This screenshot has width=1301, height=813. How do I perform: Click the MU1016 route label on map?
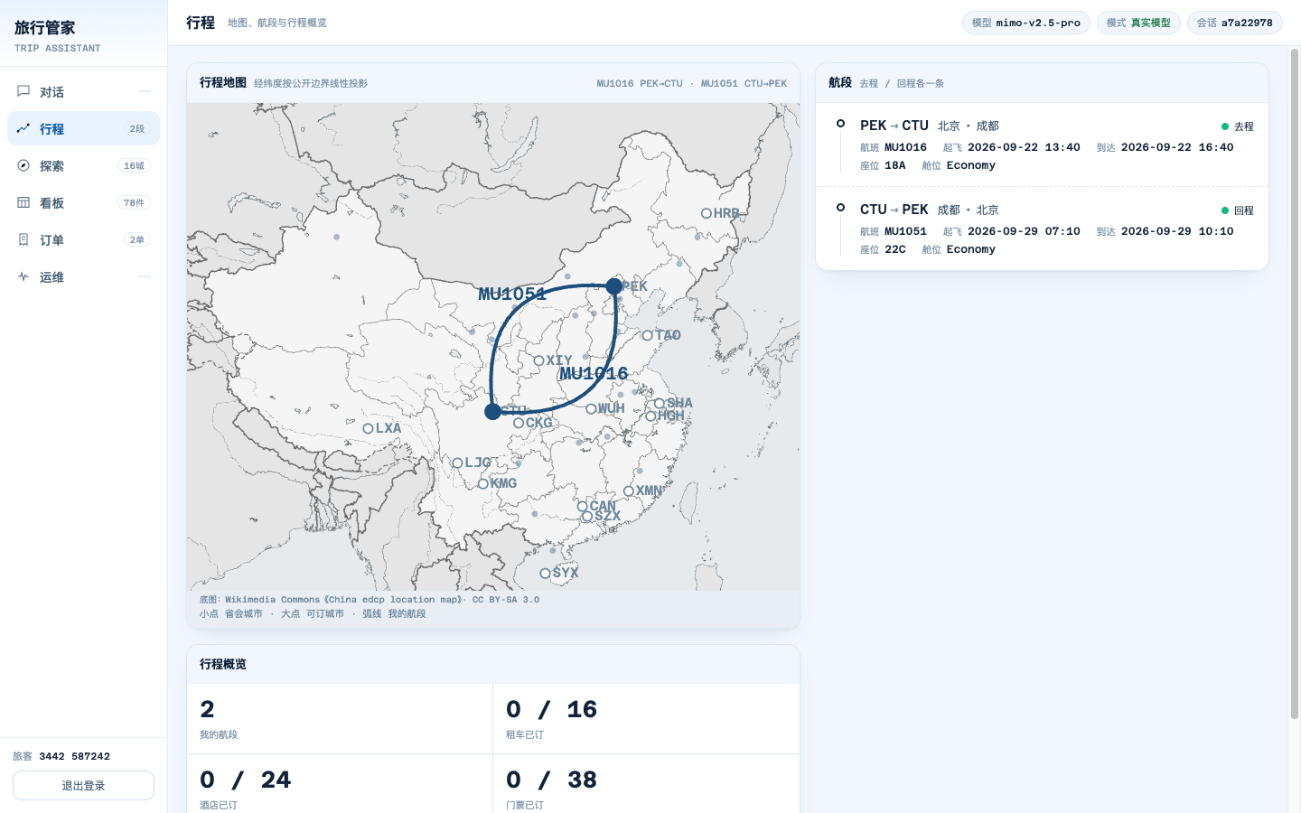[594, 373]
